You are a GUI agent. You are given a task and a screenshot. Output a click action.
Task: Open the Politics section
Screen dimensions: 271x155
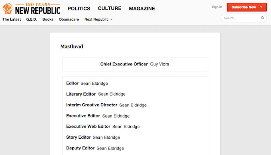[79, 9]
